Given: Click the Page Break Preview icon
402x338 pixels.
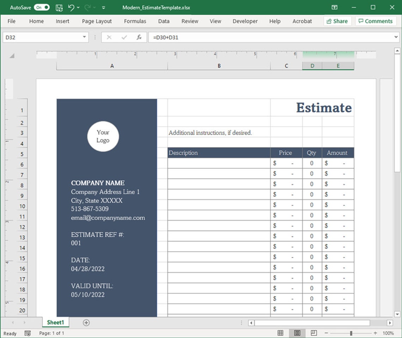Looking at the screenshot, I should pos(313,333).
